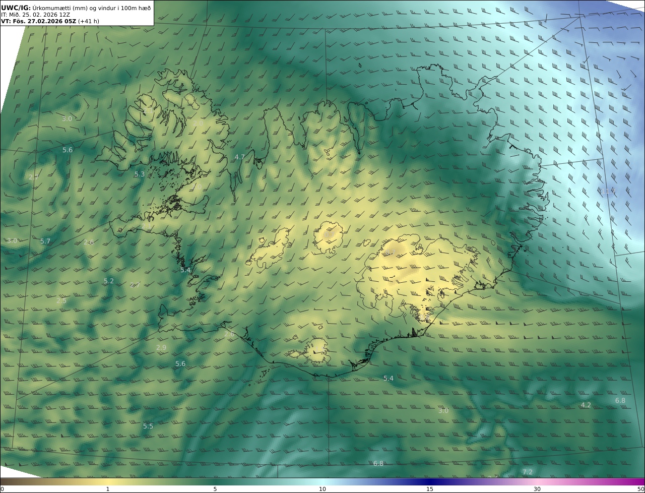Click the '50' tick label on the colour scale
645x493 pixels.
[640, 489]
